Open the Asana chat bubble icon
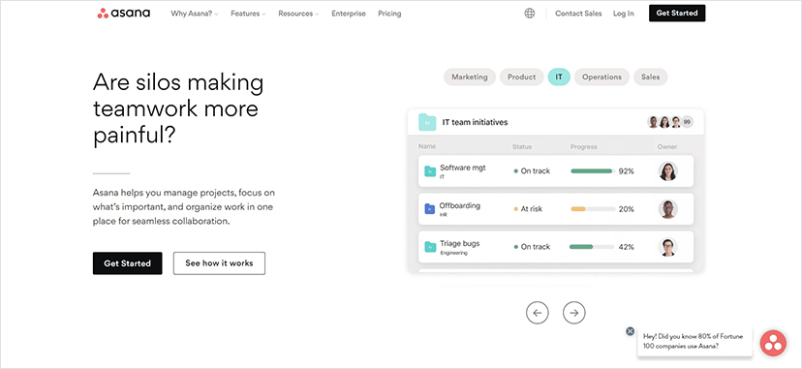Image resolution: width=802 pixels, height=369 pixels. [773, 343]
